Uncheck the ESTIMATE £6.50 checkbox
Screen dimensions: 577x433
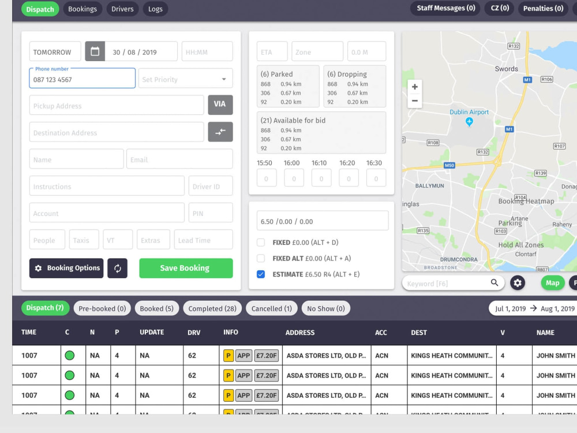click(261, 274)
